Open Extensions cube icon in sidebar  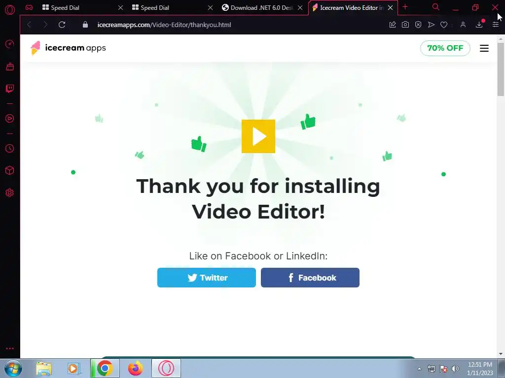click(x=10, y=170)
